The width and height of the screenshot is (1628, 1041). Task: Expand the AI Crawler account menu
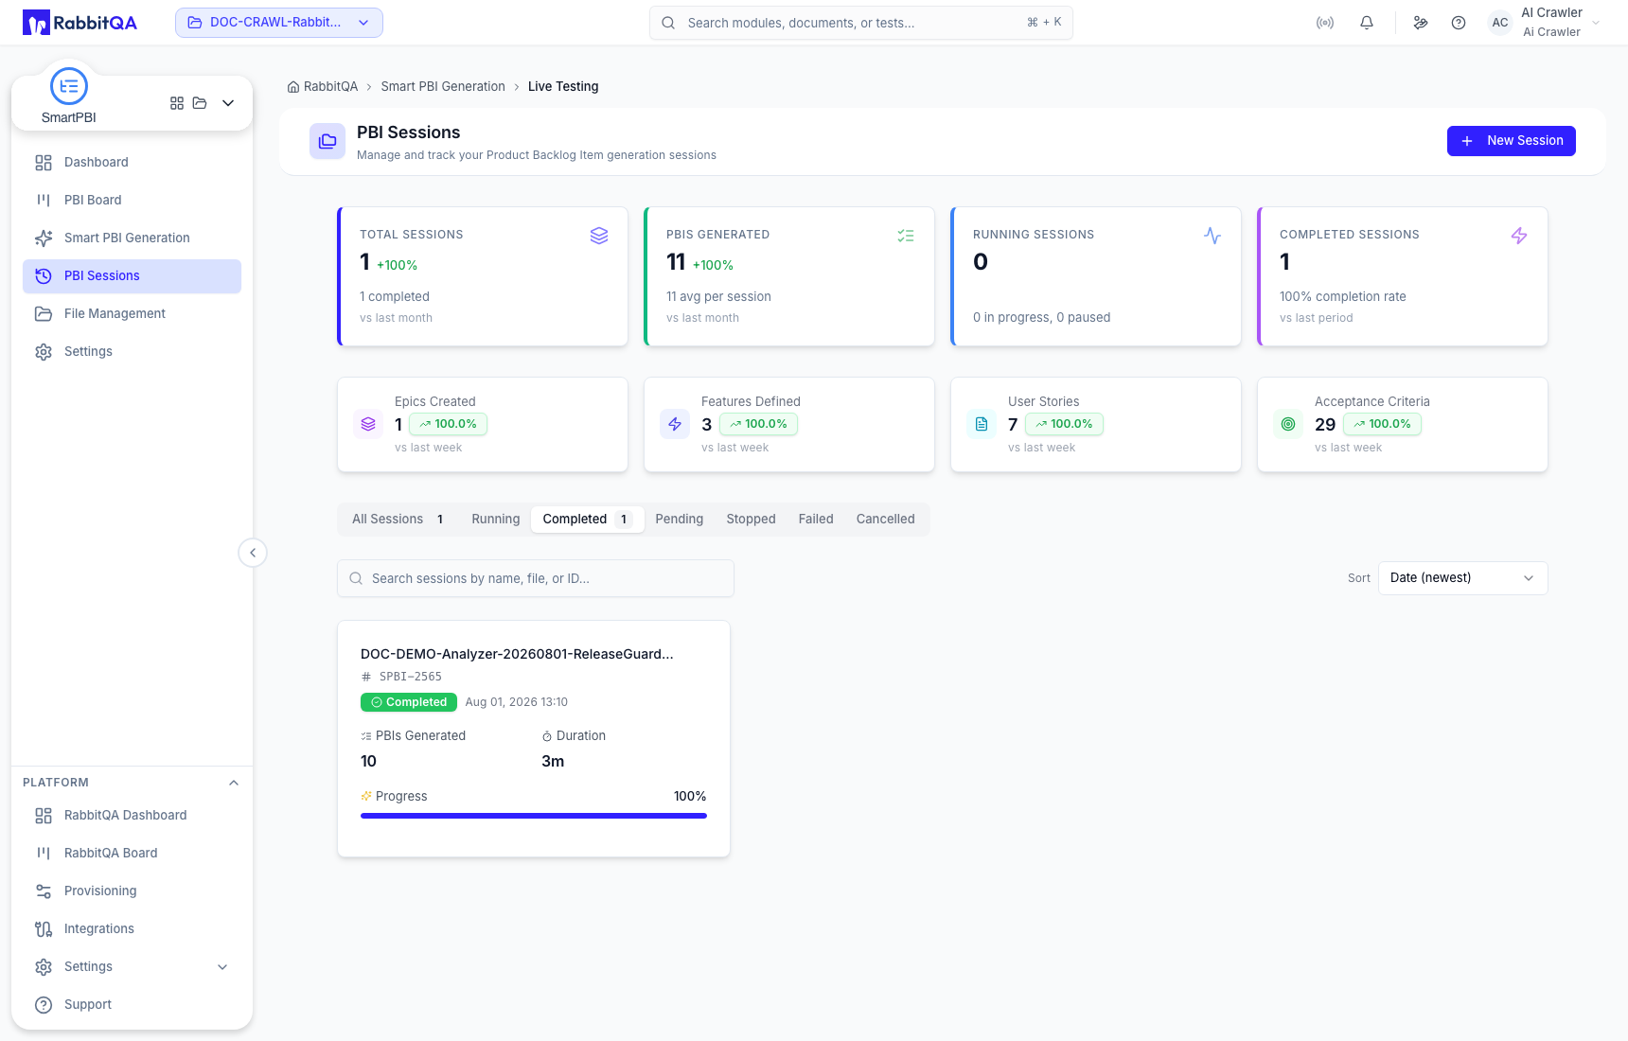(x=1596, y=23)
